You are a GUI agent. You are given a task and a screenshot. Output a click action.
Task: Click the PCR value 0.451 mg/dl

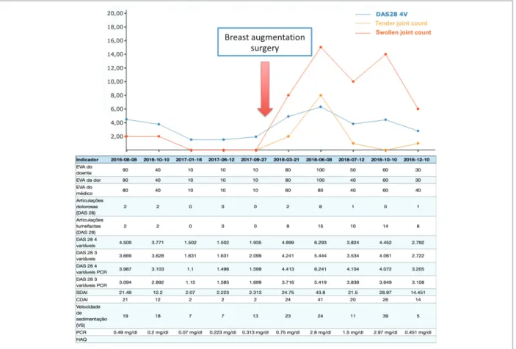pyautogui.click(x=418, y=333)
